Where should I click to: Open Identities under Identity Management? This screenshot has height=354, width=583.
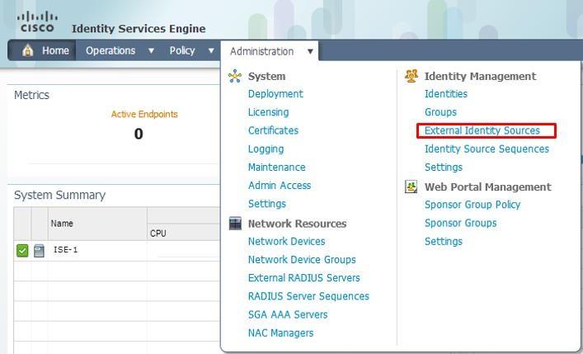pyautogui.click(x=446, y=94)
